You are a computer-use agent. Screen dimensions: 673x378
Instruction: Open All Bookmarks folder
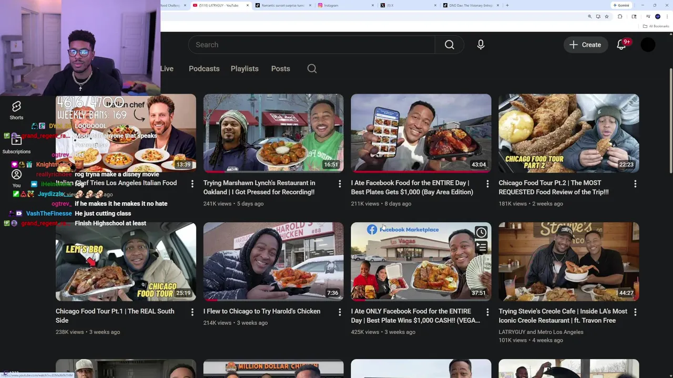[656, 26]
